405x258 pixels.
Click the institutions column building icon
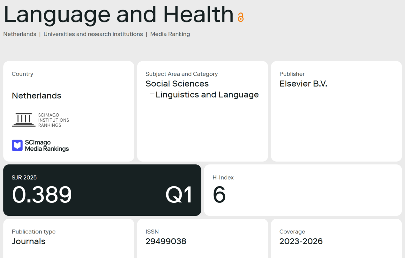click(24, 120)
